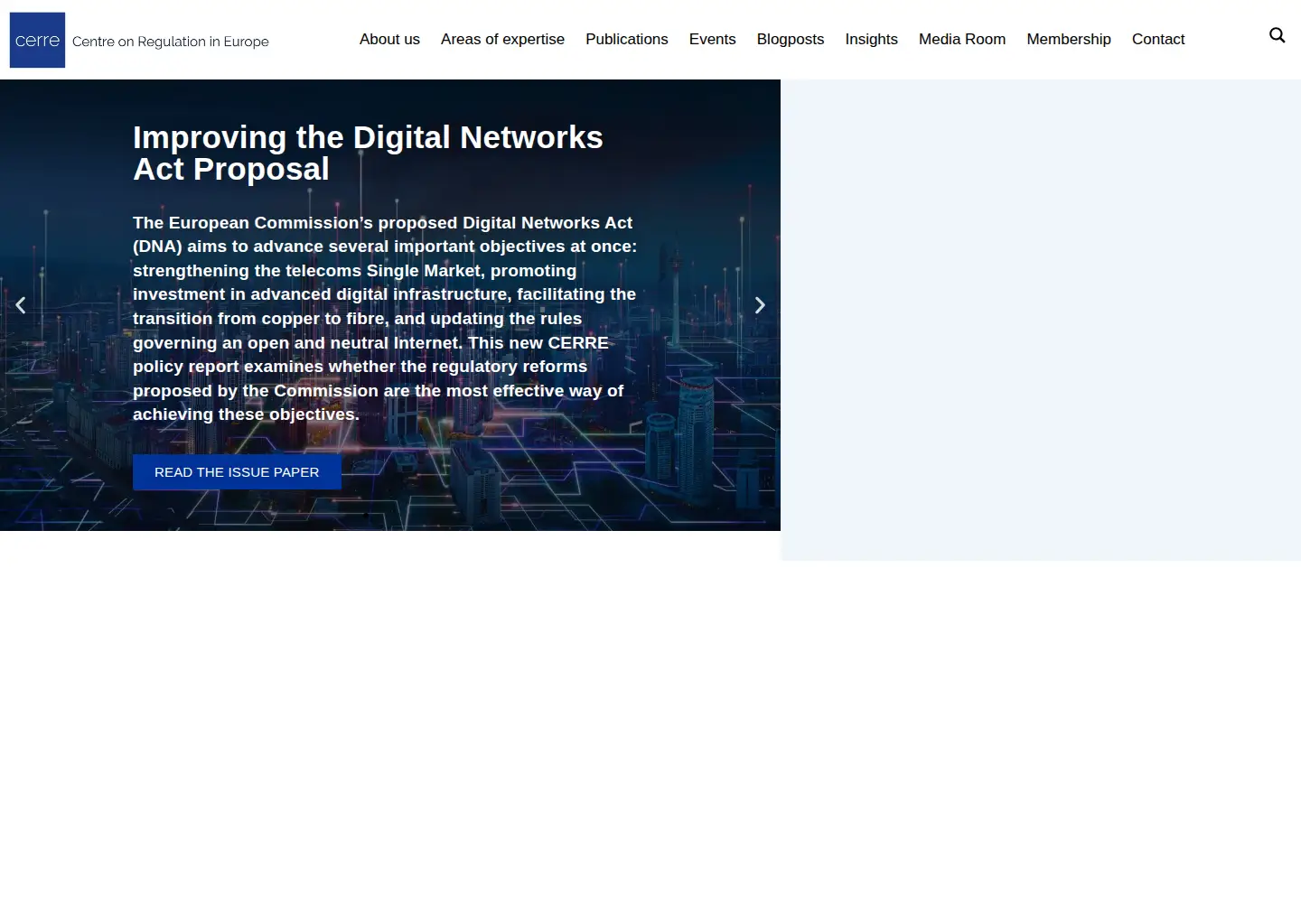Image resolution: width=1301 pixels, height=903 pixels.
Task: Open the About us menu
Action: point(389,39)
